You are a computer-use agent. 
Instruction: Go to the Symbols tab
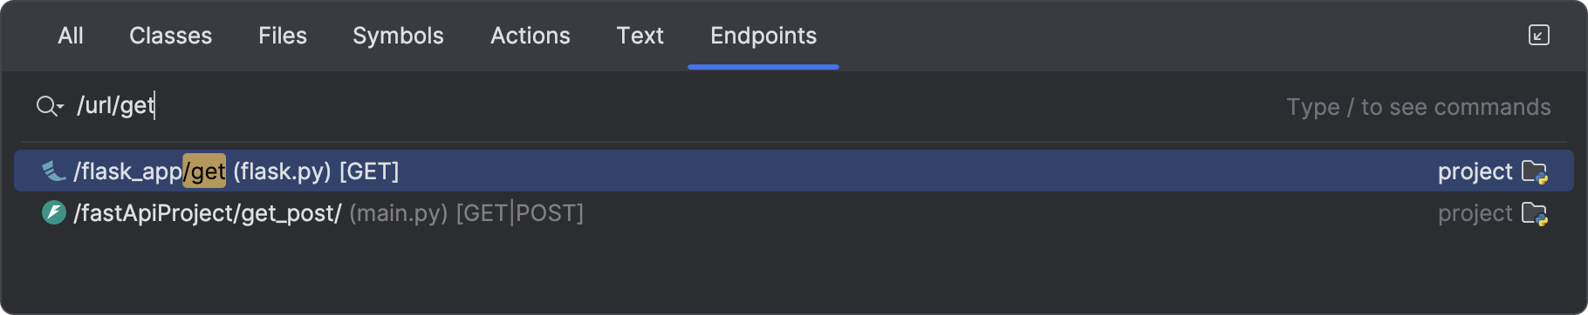[x=398, y=36]
